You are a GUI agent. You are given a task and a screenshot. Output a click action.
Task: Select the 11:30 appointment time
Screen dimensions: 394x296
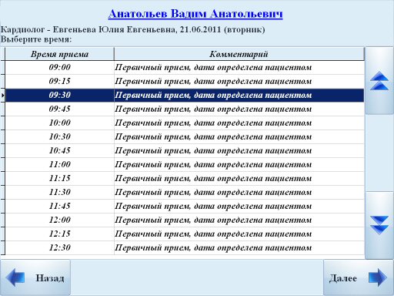59,192
